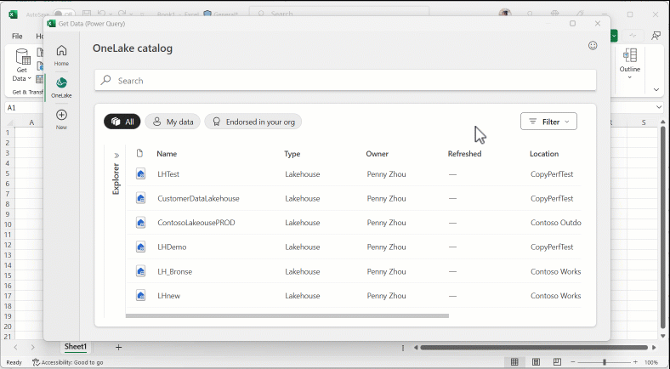Close the Get Data dialog

tap(598, 24)
